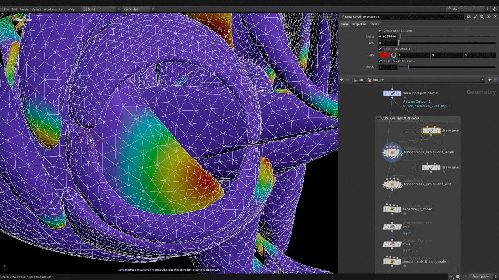499x280 pixels.
Task: Toggle Create Color Attribute checkbox
Action: click(x=380, y=49)
